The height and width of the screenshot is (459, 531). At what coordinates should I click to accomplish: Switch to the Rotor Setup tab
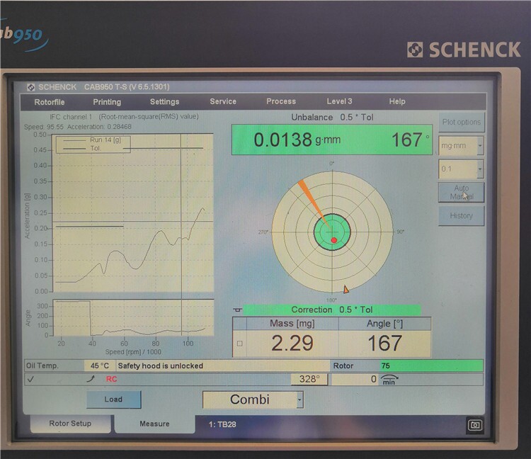click(70, 424)
